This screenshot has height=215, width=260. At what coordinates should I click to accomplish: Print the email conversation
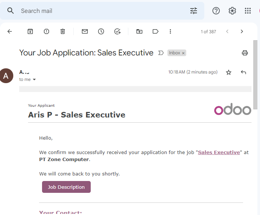[x=245, y=53]
